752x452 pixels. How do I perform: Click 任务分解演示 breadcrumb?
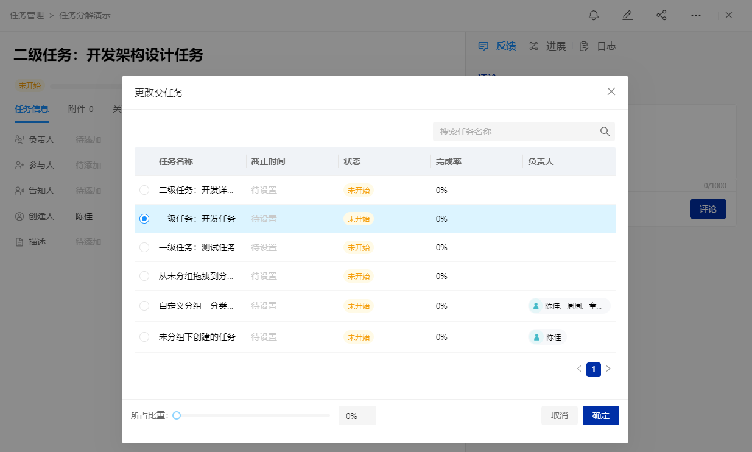point(85,15)
